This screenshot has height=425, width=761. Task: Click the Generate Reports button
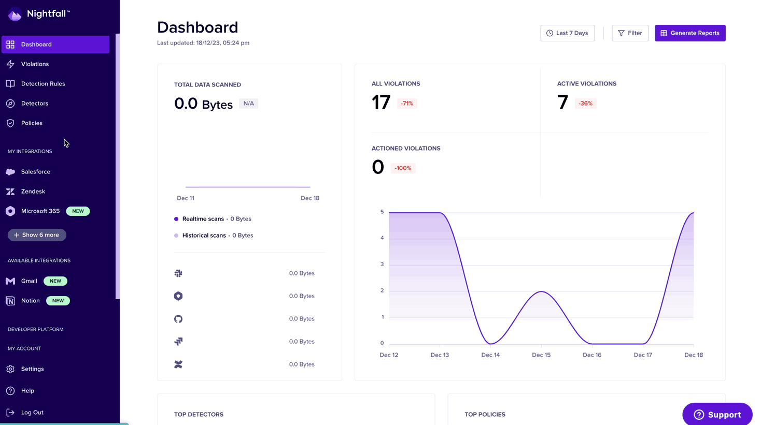pyautogui.click(x=690, y=33)
